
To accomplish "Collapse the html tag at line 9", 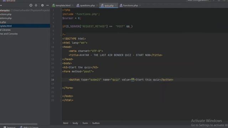I will pos(61,43).
